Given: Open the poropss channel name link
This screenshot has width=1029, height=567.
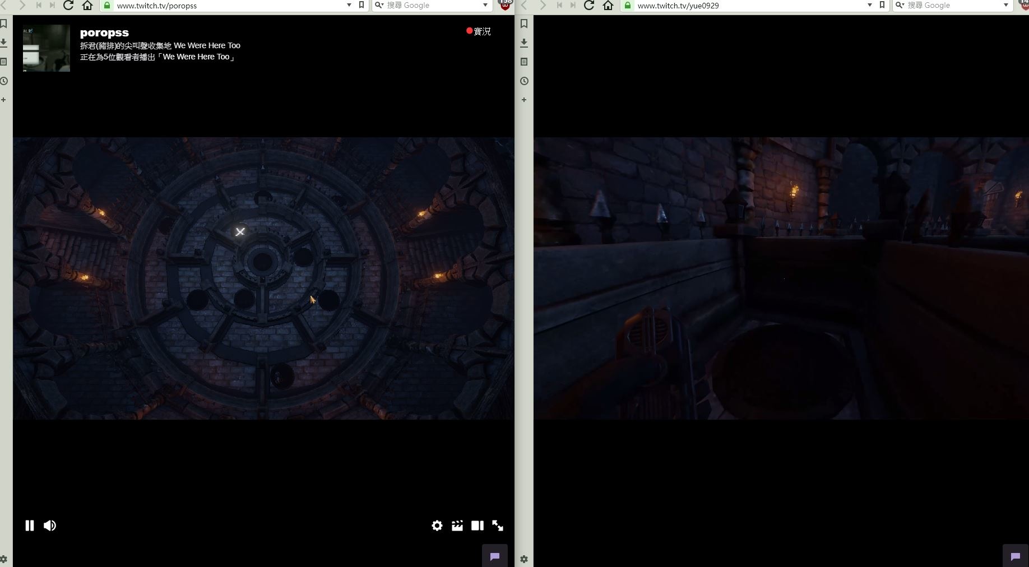Looking at the screenshot, I should pos(104,32).
